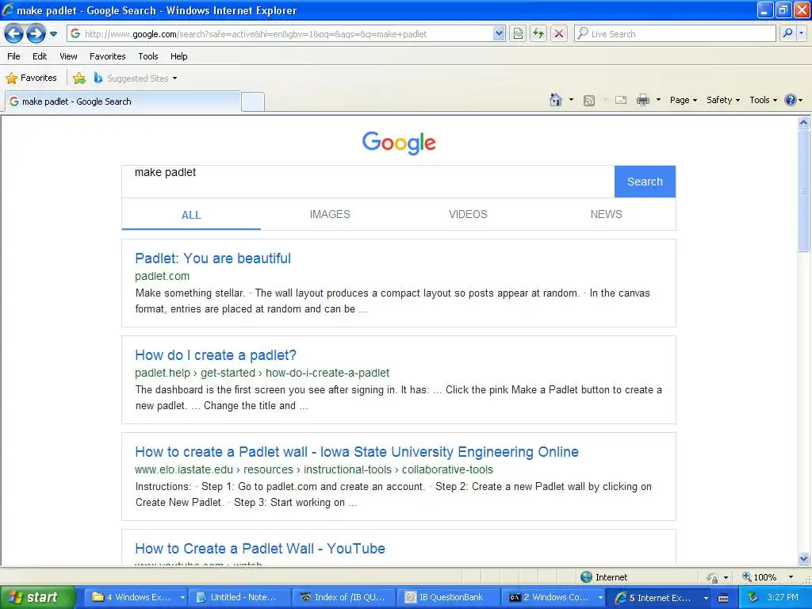Open How do I create a padlet? result
This screenshot has height=609, width=812.
216,355
